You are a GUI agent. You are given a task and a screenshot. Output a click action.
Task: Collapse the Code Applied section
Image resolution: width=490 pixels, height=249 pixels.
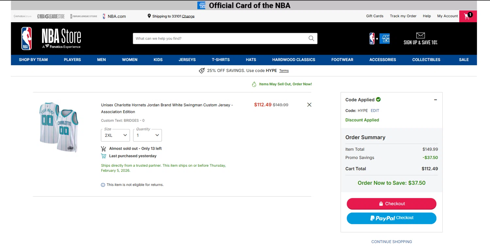pos(435,100)
